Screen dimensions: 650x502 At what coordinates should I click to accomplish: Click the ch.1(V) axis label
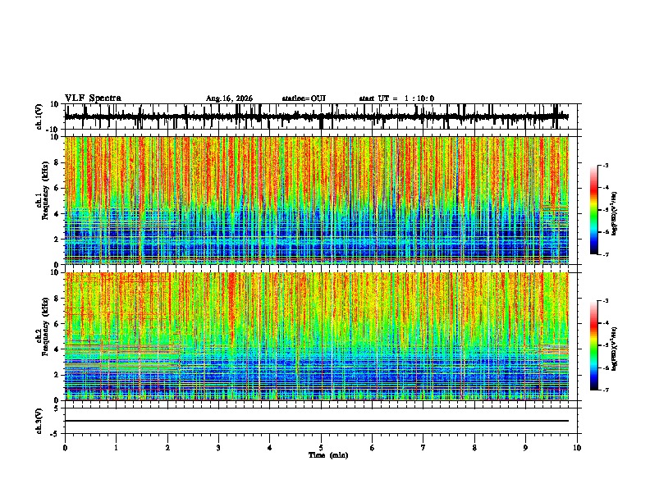[39, 116]
